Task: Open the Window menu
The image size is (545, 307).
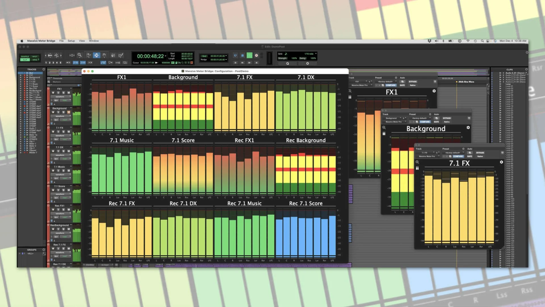Action: pyautogui.click(x=94, y=41)
